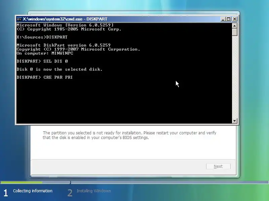The height and width of the screenshot is (201, 269).
Task: Click the 'CRE PAR PRI' command line
Action: tap(45, 77)
